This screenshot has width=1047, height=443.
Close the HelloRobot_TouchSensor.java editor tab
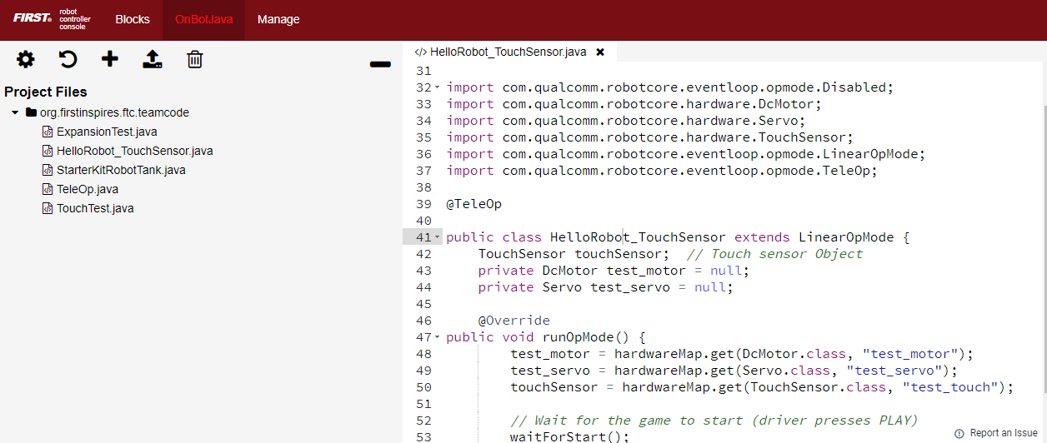[600, 52]
